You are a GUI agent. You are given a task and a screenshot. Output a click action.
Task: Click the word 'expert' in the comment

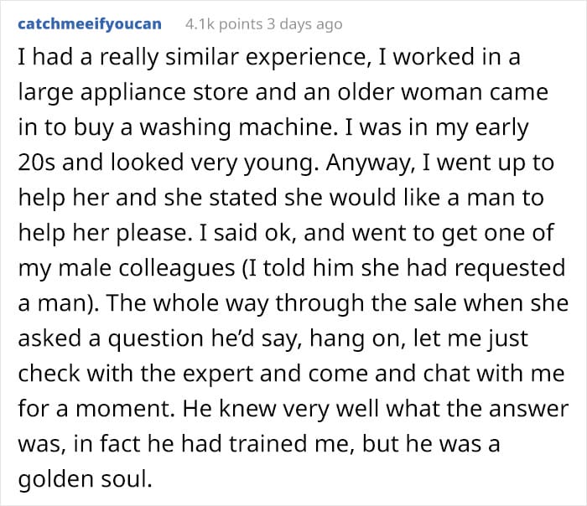216,374
